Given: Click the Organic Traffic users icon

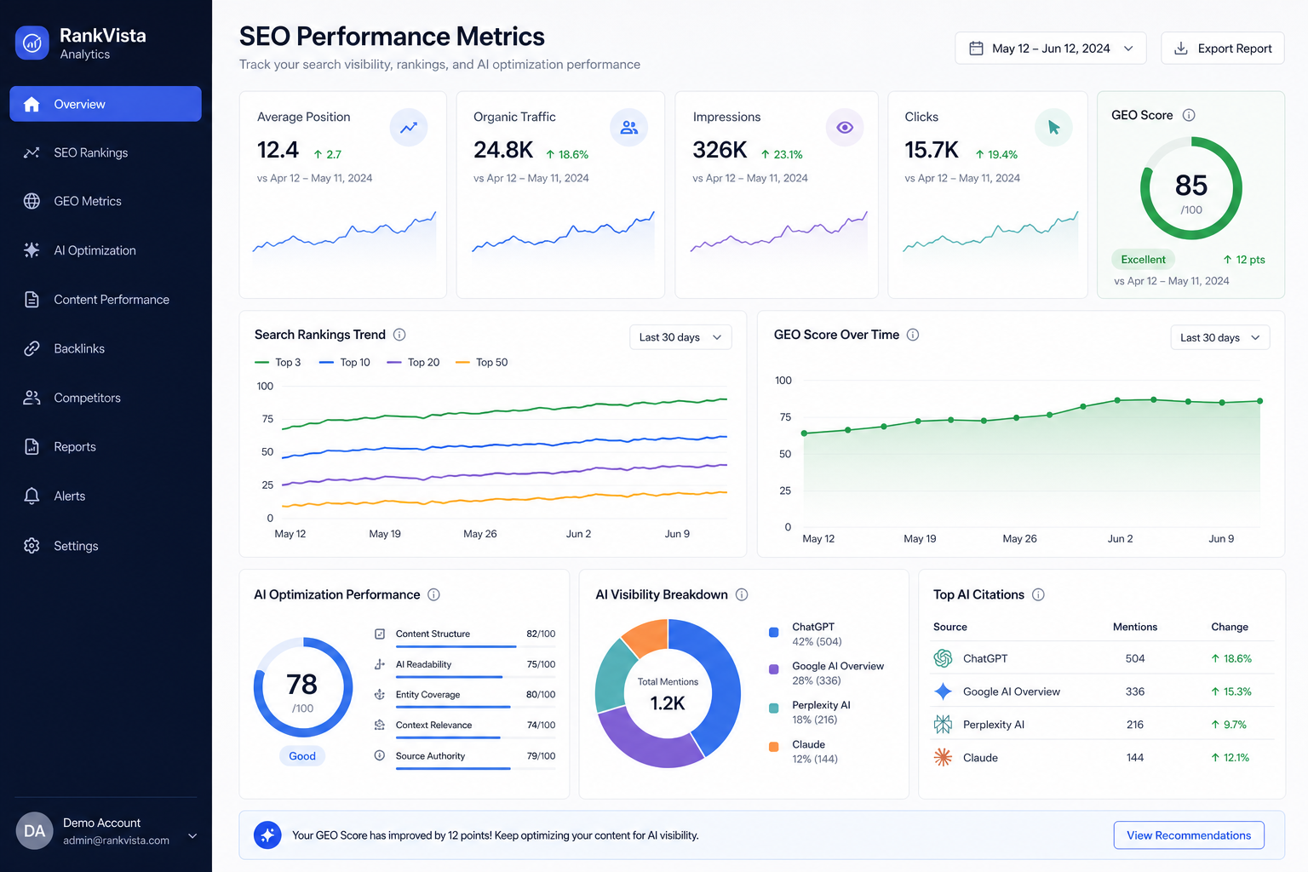Looking at the screenshot, I should [629, 128].
